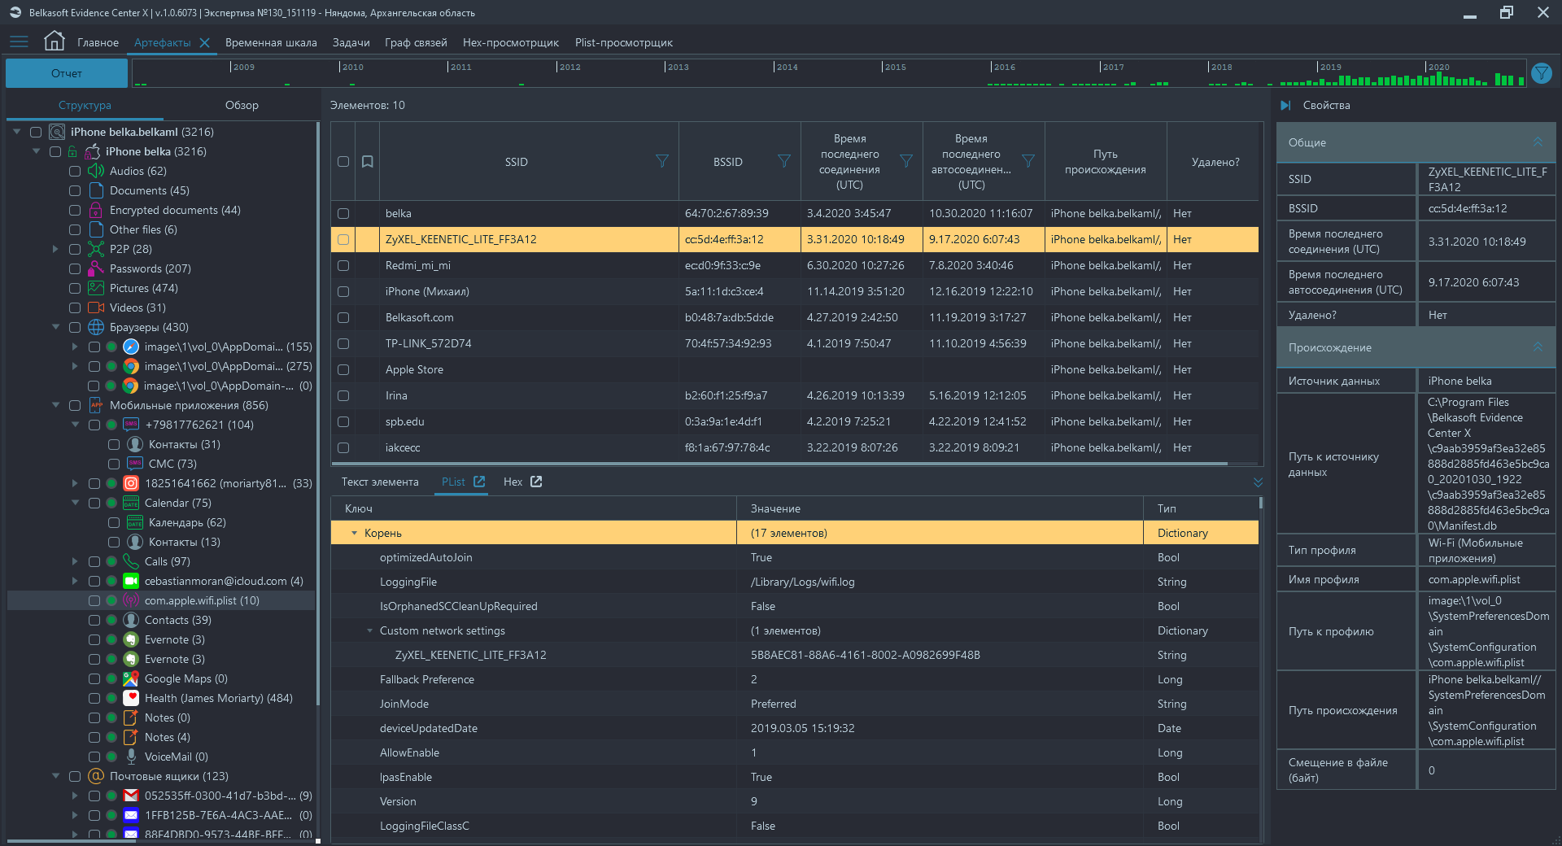1562x846 pixels.
Task: Click the VoiceMail microphone icon
Action: coord(131,757)
